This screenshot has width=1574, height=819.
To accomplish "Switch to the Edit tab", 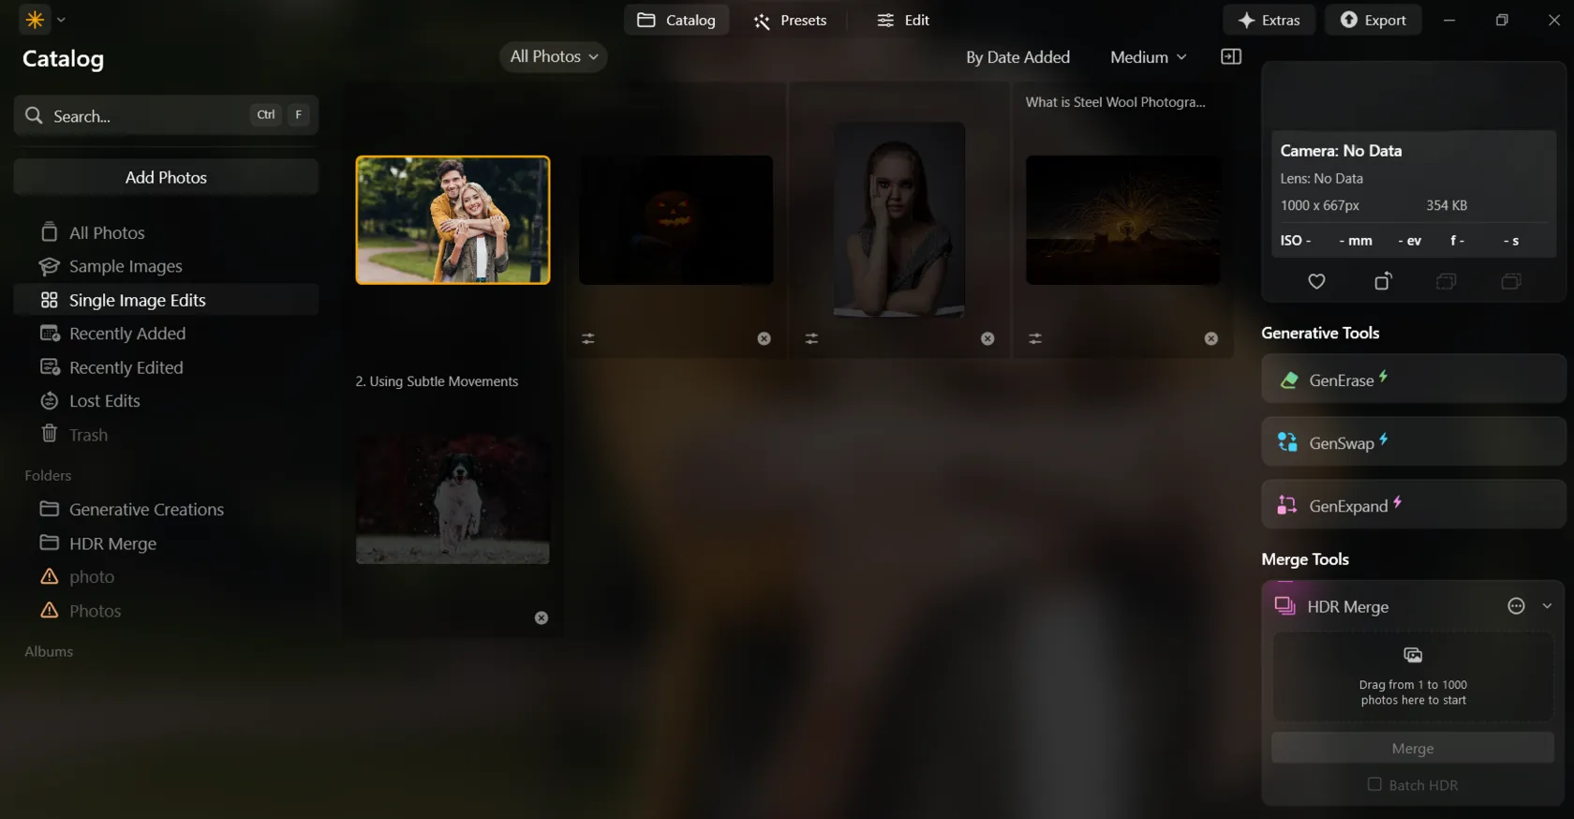I will click(x=903, y=20).
